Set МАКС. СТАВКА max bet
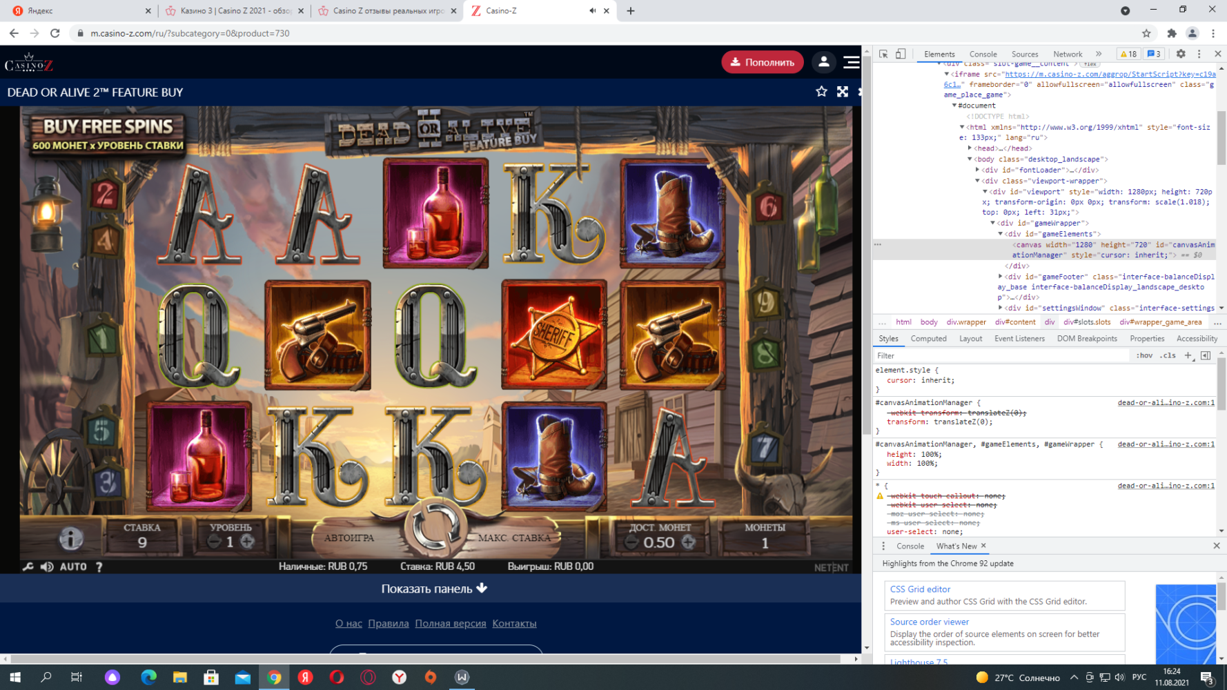This screenshot has width=1227, height=690. coord(514,538)
